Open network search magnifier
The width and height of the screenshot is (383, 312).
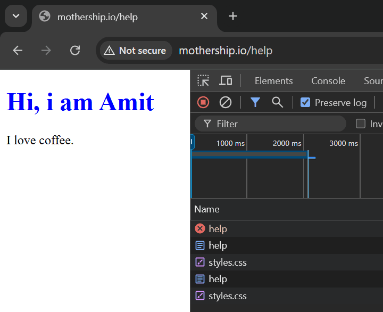coord(277,102)
